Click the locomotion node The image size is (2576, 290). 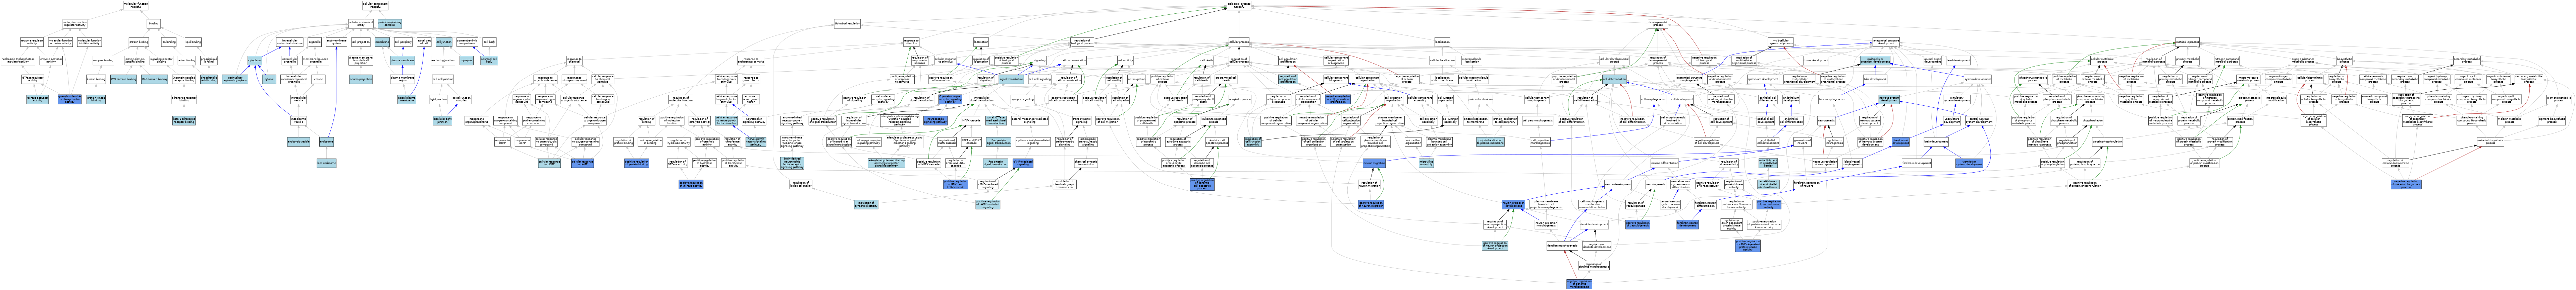click(981, 42)
